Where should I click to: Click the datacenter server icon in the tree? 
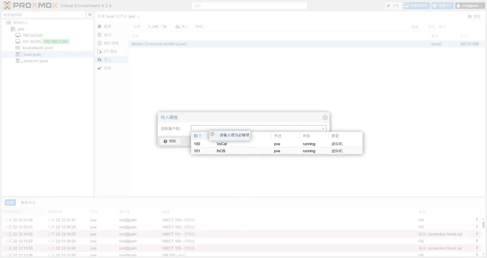tap(9, 23)
